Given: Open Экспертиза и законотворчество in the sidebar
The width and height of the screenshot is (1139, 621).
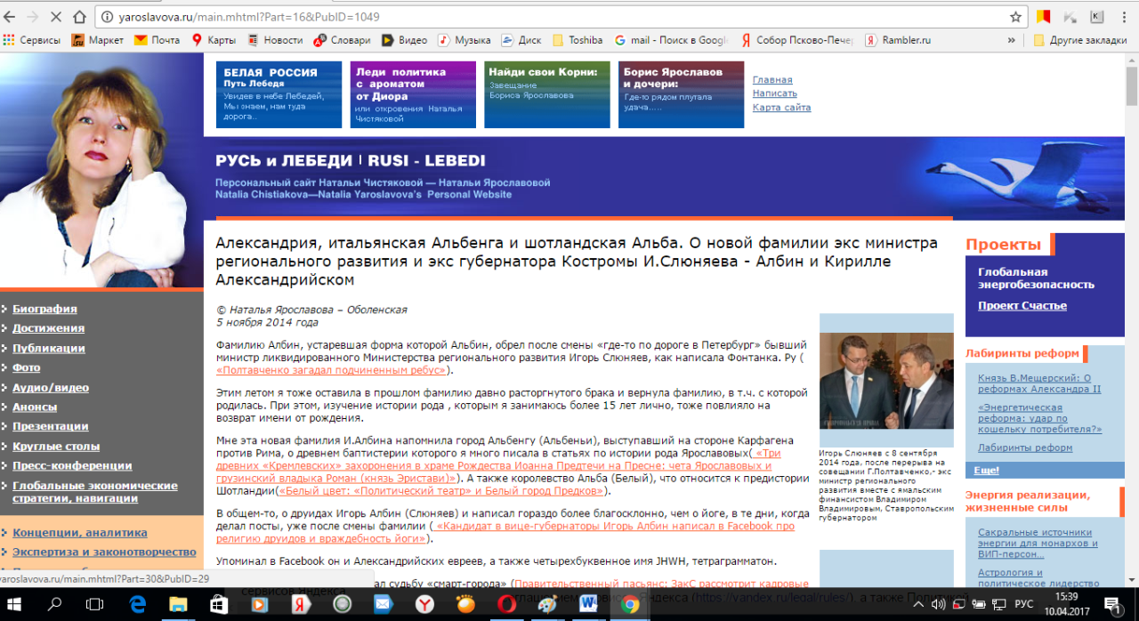Looking at the screenshot, I should 104,552.
